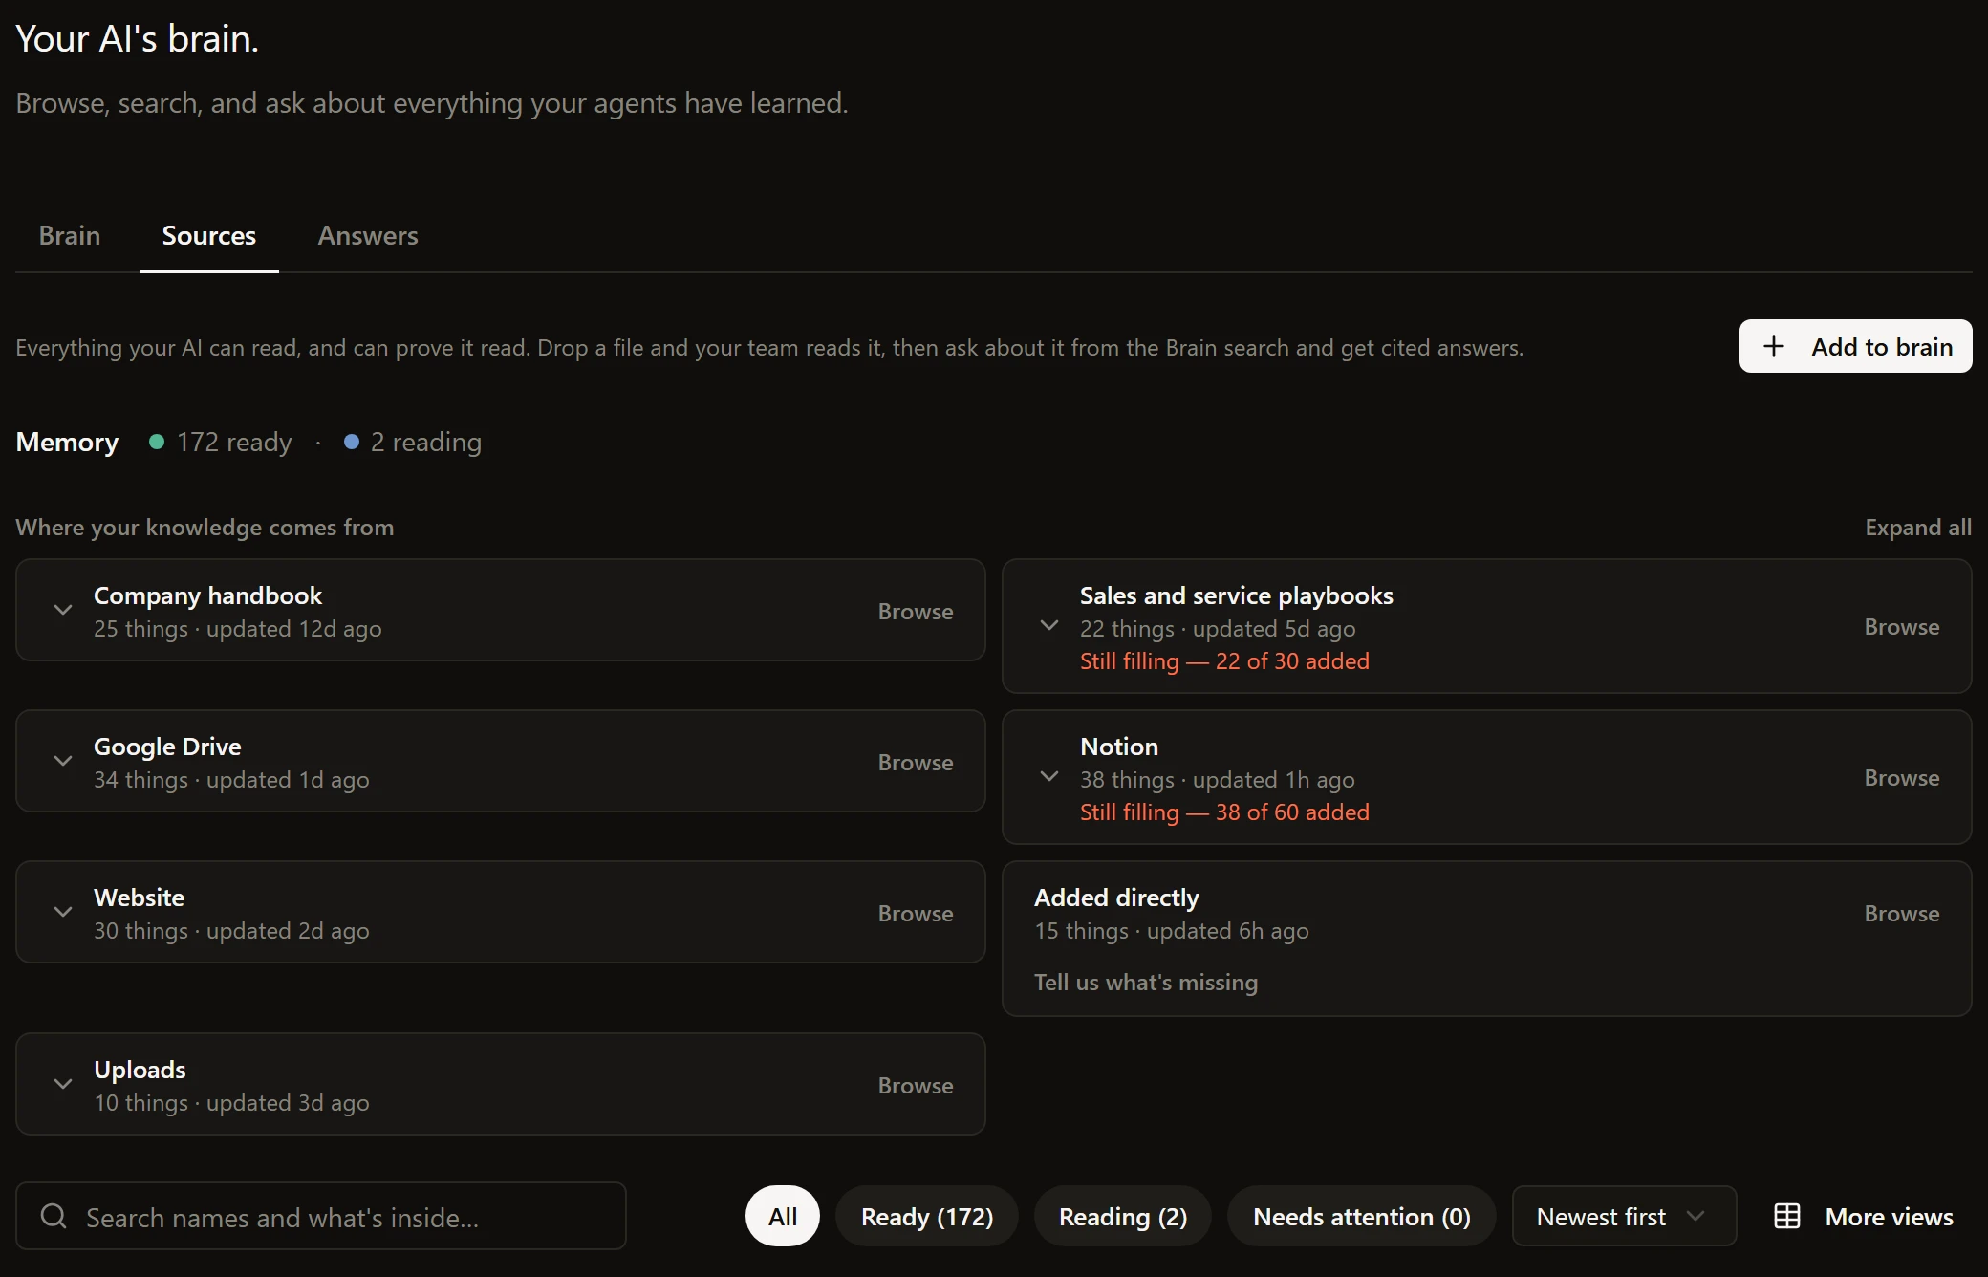Click the magnifier icon in search box
Viewport: 1988px width, 1277px height.
pos(54,1216)
